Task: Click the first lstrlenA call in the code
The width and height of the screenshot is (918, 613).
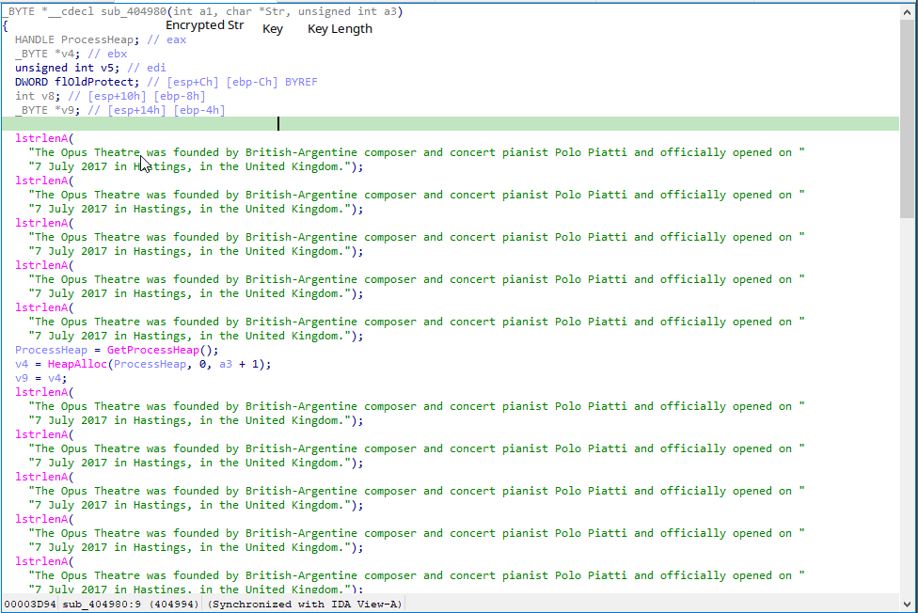Action: [41, 138]
